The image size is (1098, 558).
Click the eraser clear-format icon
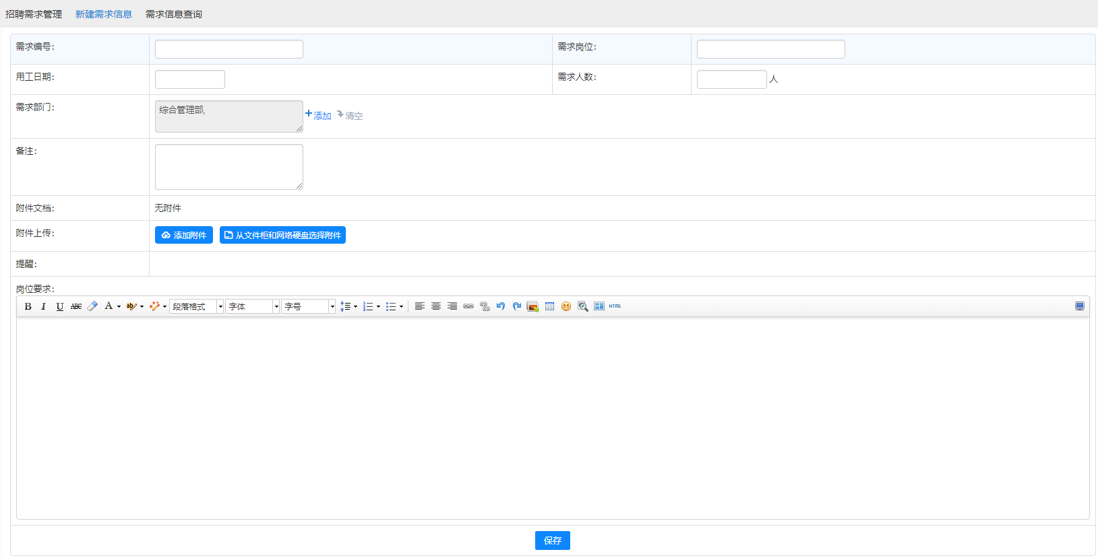[x=92, y=306]
